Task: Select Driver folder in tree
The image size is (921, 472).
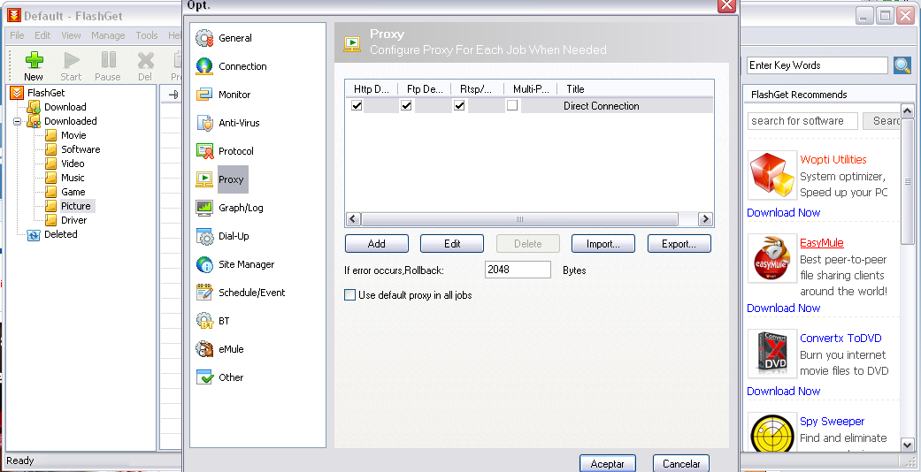Action: tap(74, 219)
